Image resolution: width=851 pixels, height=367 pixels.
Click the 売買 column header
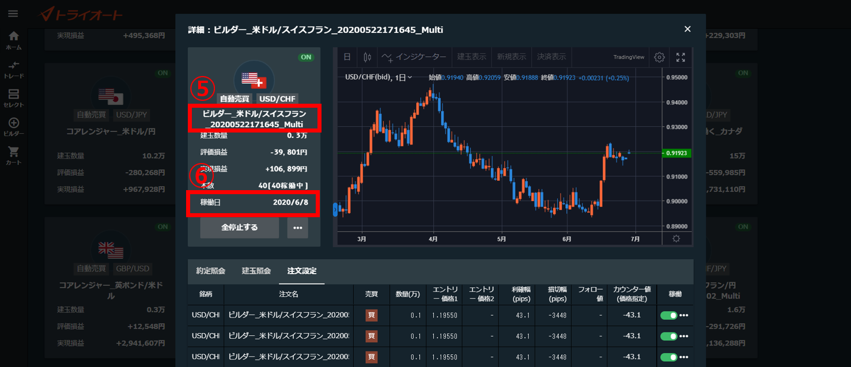[372, 294]
